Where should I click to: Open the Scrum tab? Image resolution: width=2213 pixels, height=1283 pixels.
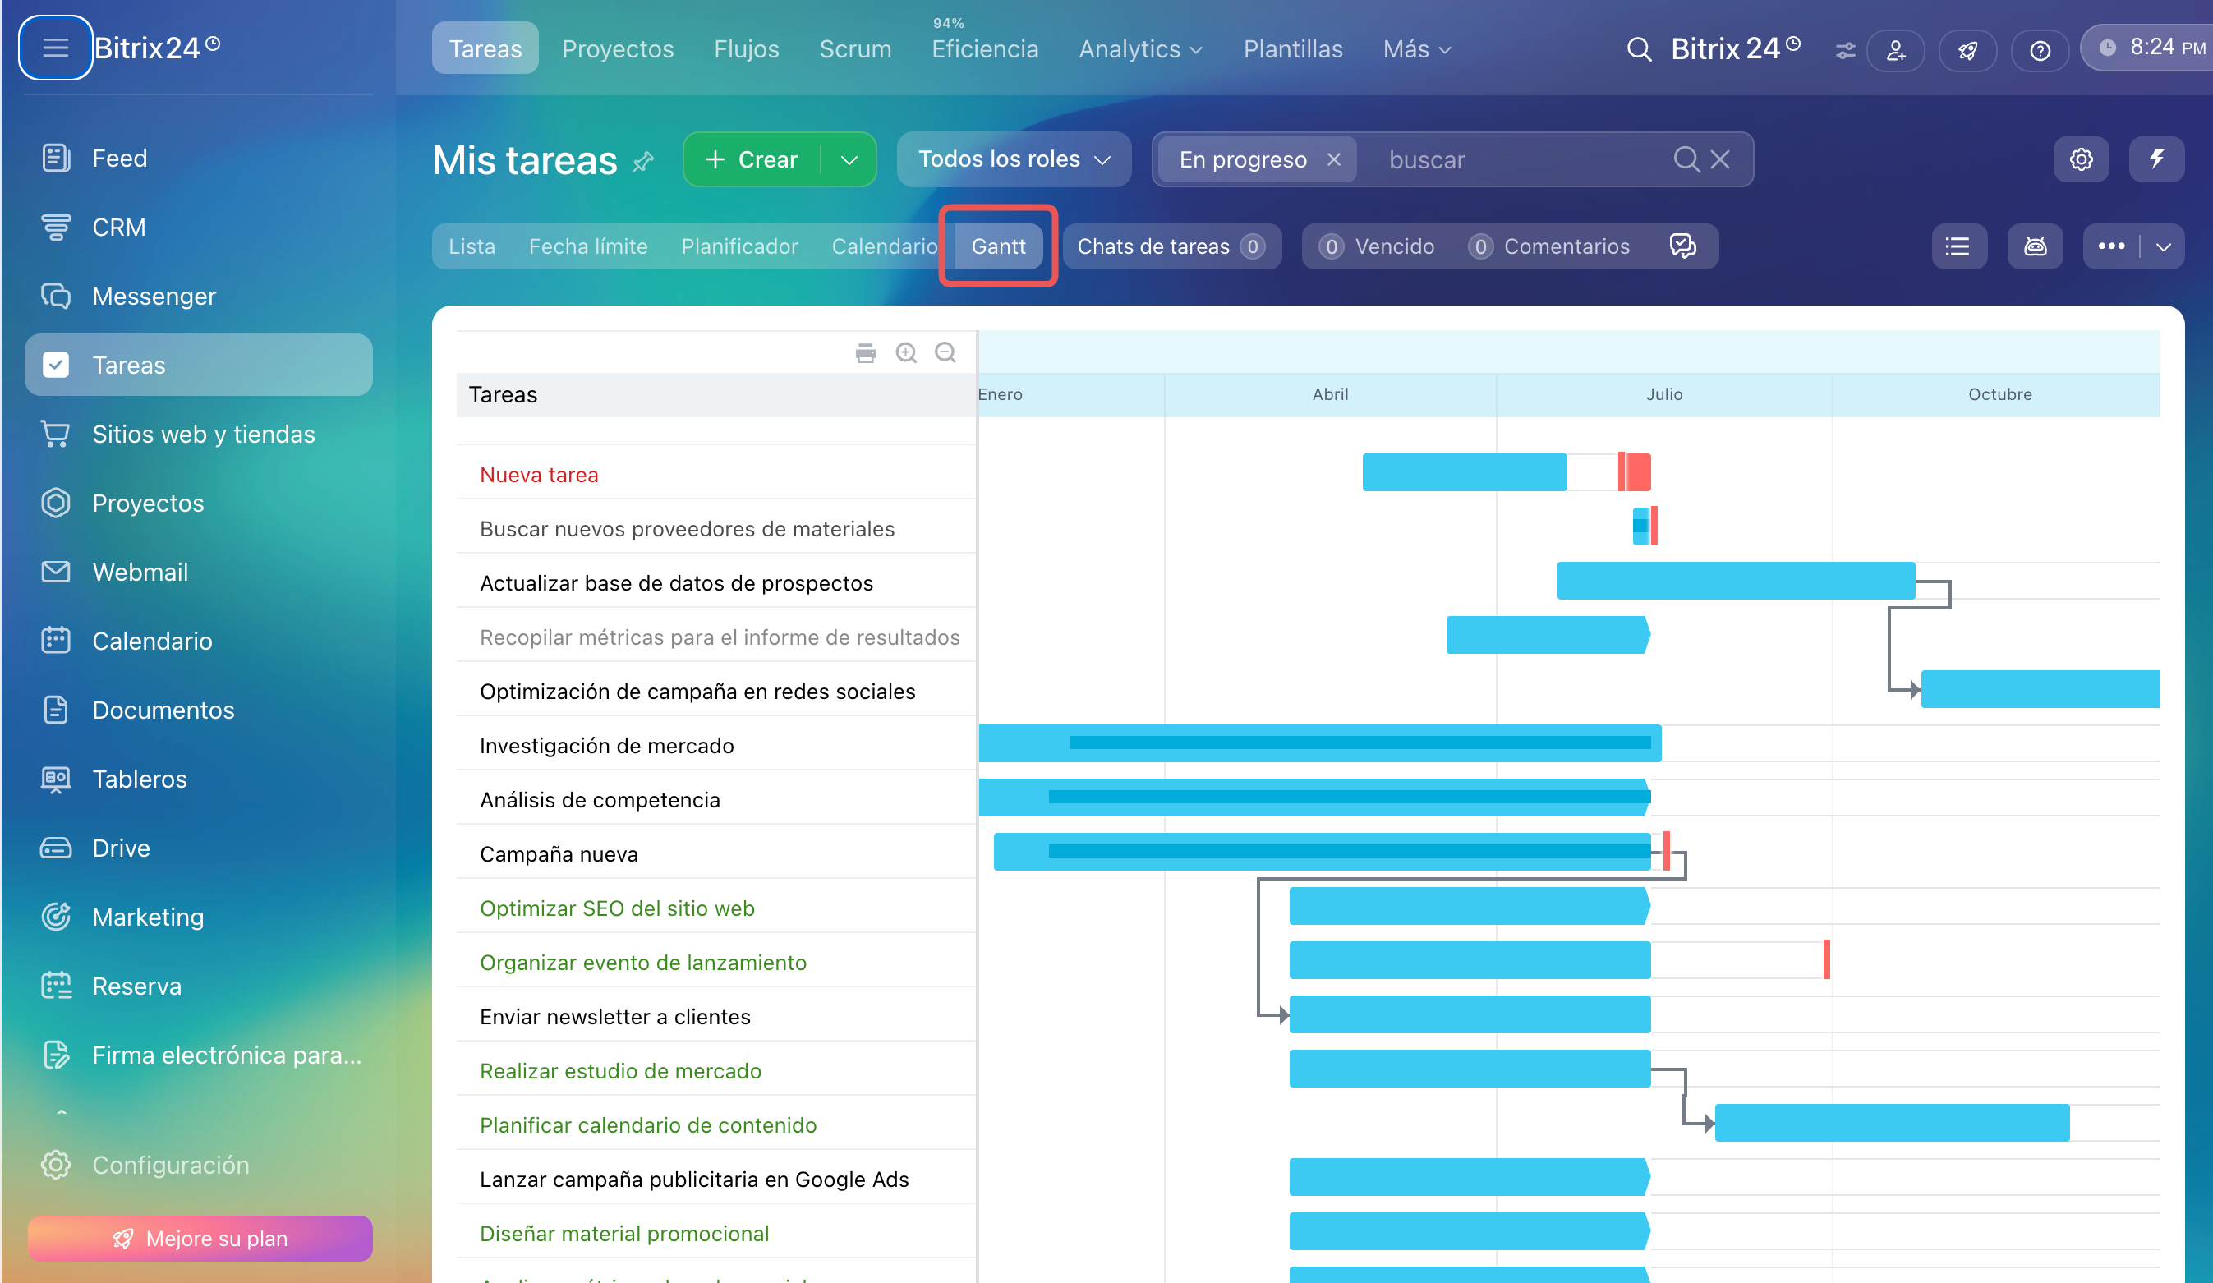(854, 49)
